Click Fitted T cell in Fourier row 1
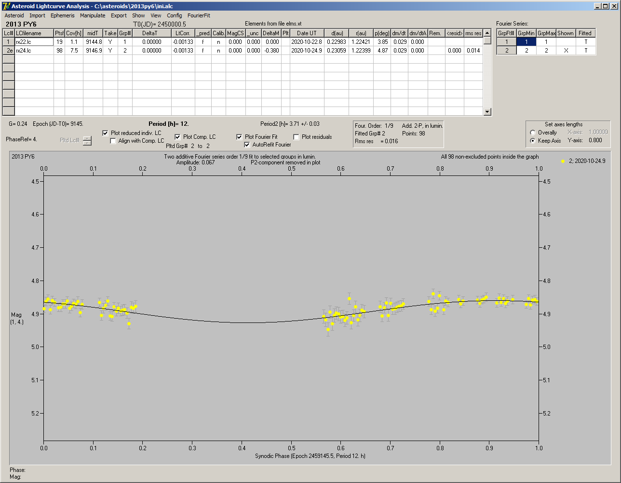This screenshot has width=621, height=483. (x=585, y=42)
